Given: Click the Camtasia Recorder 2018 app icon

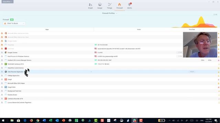Looking at the screenshot, I should (6, 99).
